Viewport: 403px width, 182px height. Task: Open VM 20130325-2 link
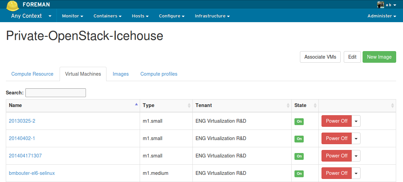coord(22,121)
